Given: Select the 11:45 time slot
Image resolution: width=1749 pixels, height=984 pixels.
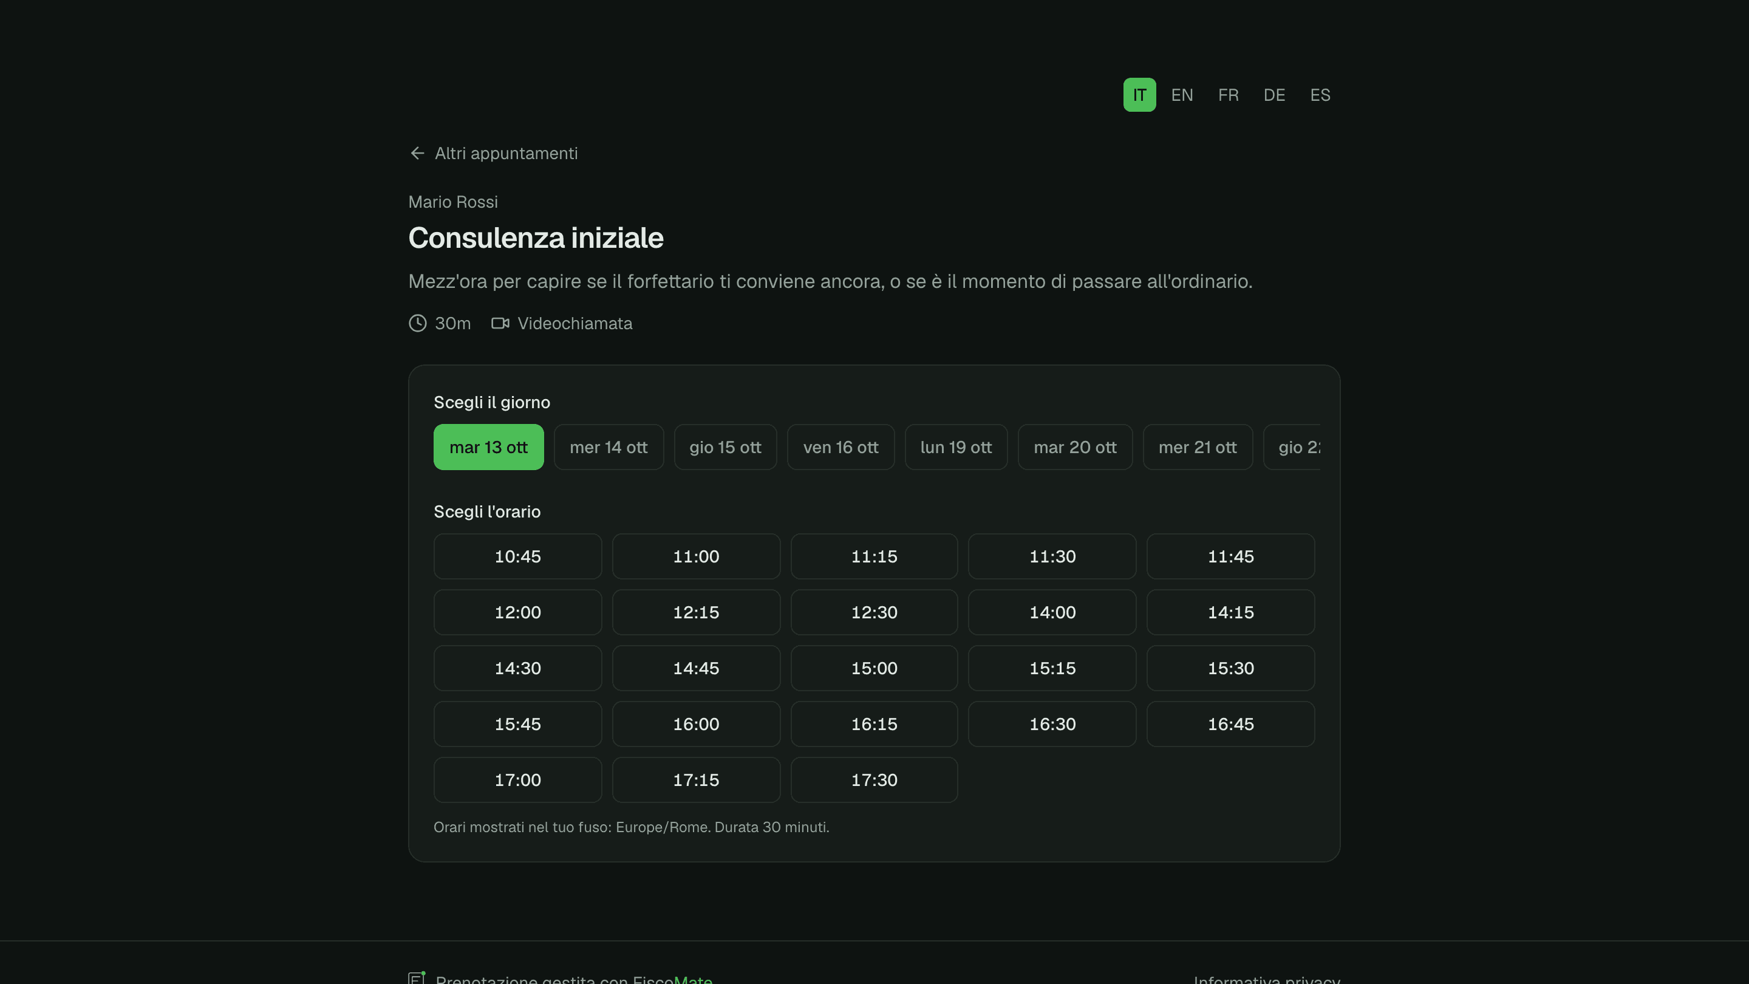Looking at the screenshot, I should (1231, 556).
